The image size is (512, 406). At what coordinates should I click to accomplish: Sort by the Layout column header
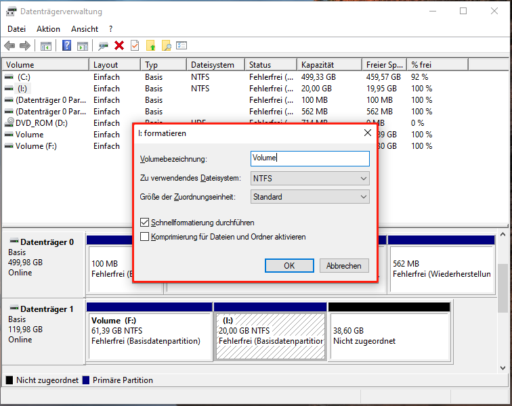pyautogui.click(x=115, y=64)
